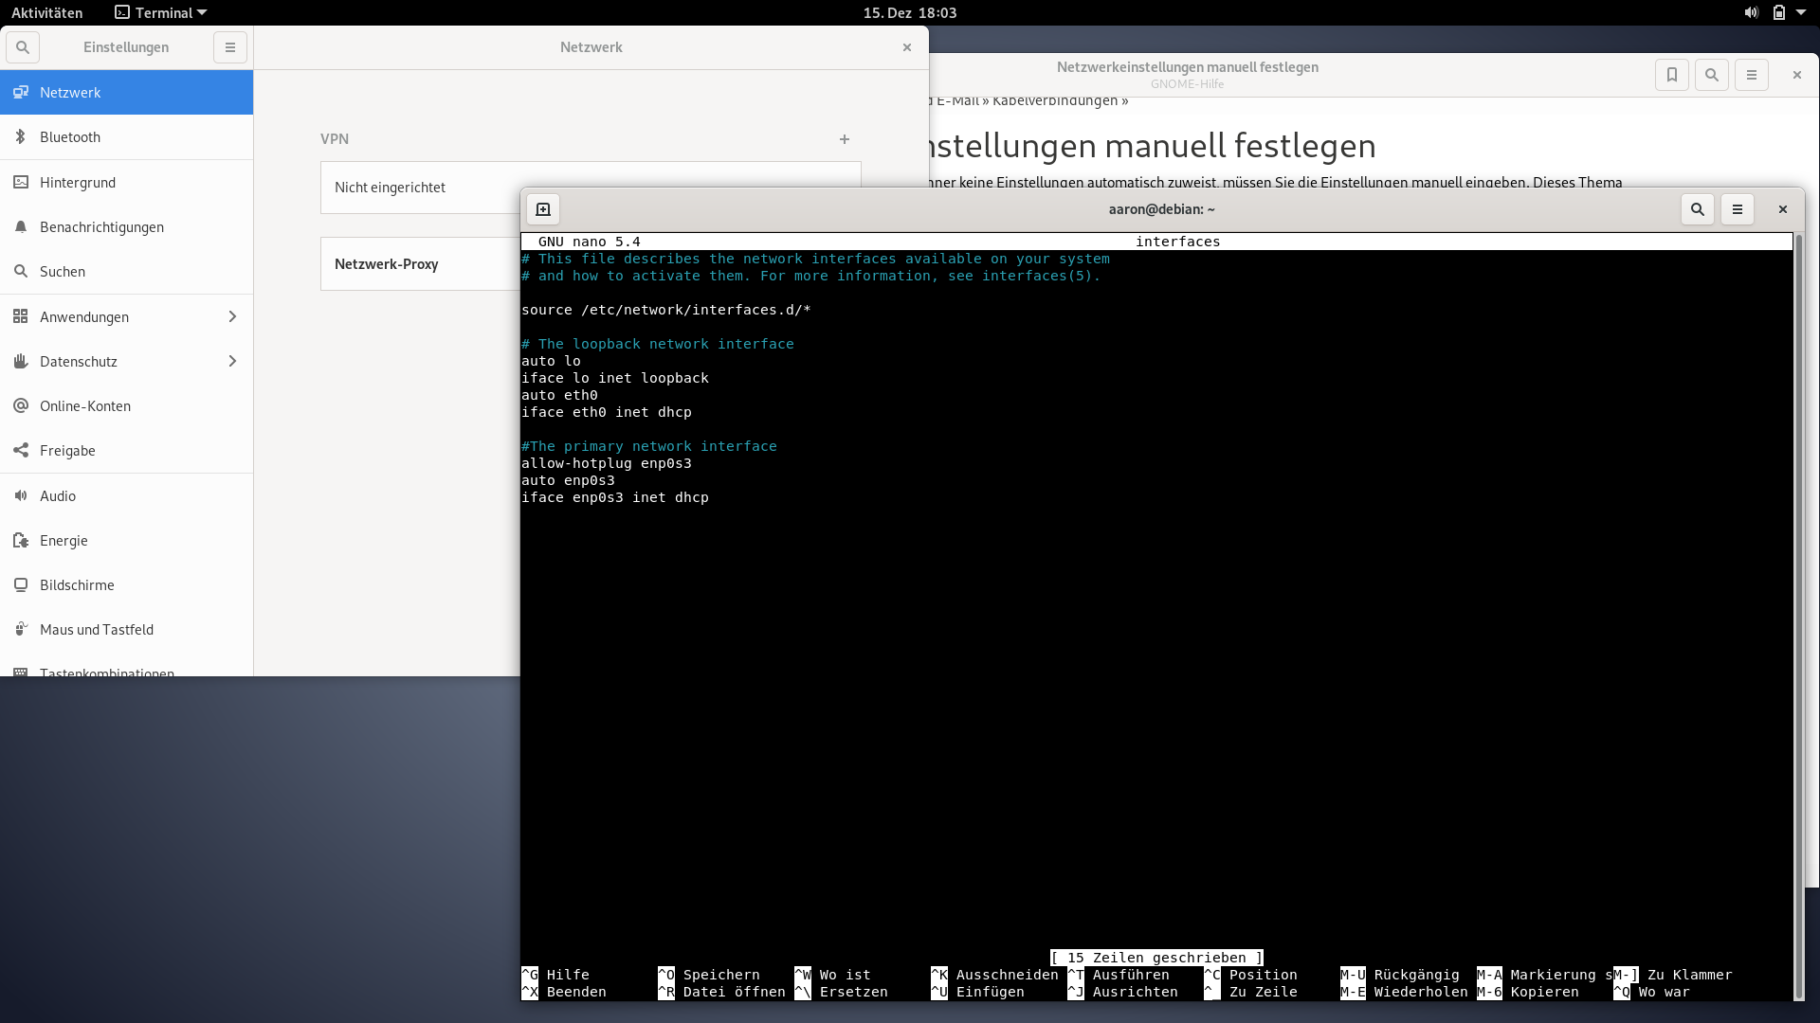Select the Netzwerk sidebar entry
The width and height of the screenshot is (1820, 1023).
tap(126, 92)
